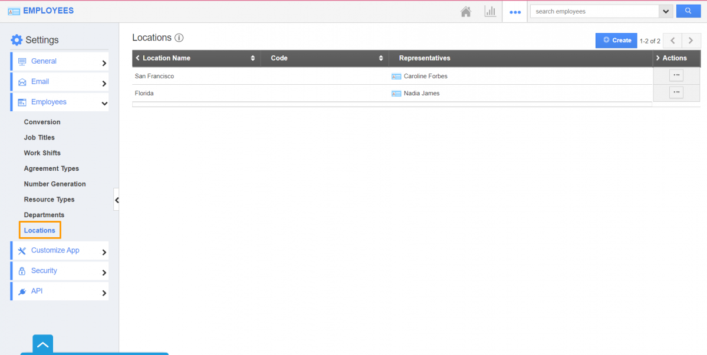Open the search employees dropdown arrow
Image resolution: width=707 pixels, height=355 pixels.
coord(666,11)
